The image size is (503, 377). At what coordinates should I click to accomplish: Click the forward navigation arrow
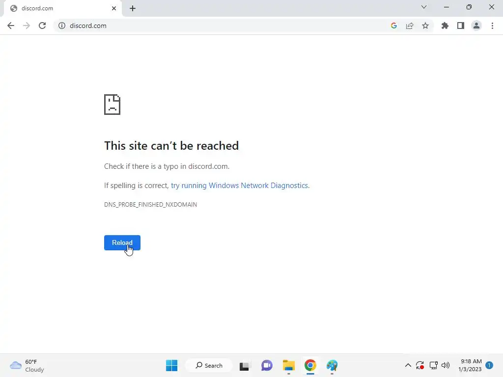[27, 26]
